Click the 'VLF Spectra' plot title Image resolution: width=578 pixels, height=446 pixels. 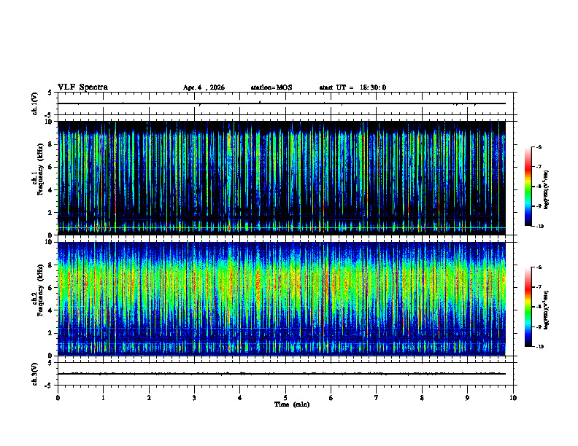coord(82,87)
